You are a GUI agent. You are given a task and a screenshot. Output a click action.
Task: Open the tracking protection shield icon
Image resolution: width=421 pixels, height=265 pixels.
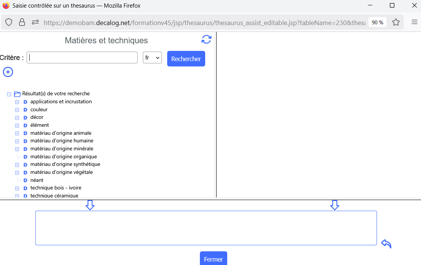pyautogui.click(x=9, y=22)
